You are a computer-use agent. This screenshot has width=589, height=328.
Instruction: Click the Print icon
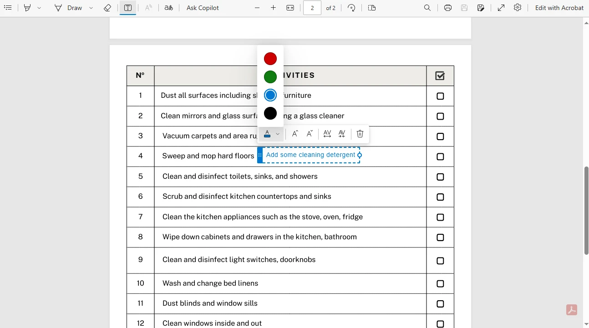tap(448, 8)
